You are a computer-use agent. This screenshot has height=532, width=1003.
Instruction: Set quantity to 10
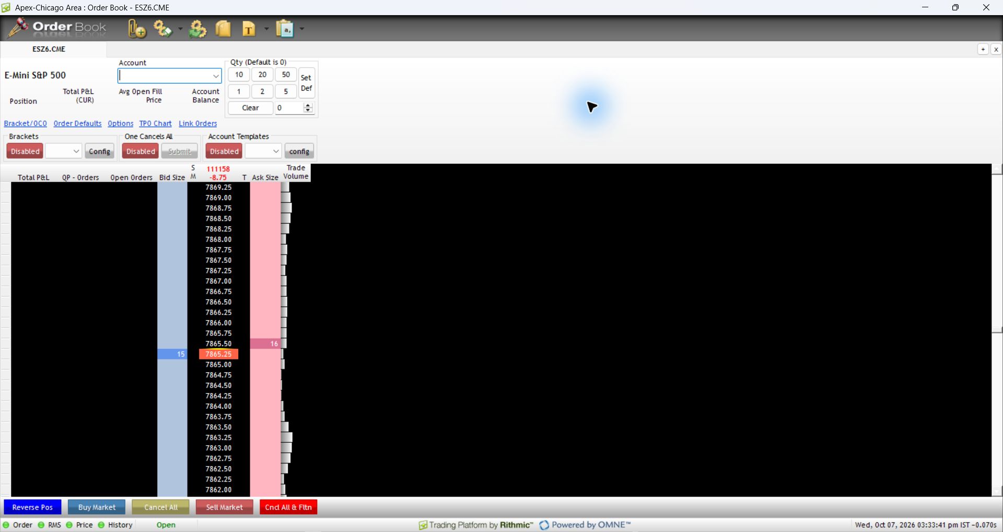tap(239, 75)
